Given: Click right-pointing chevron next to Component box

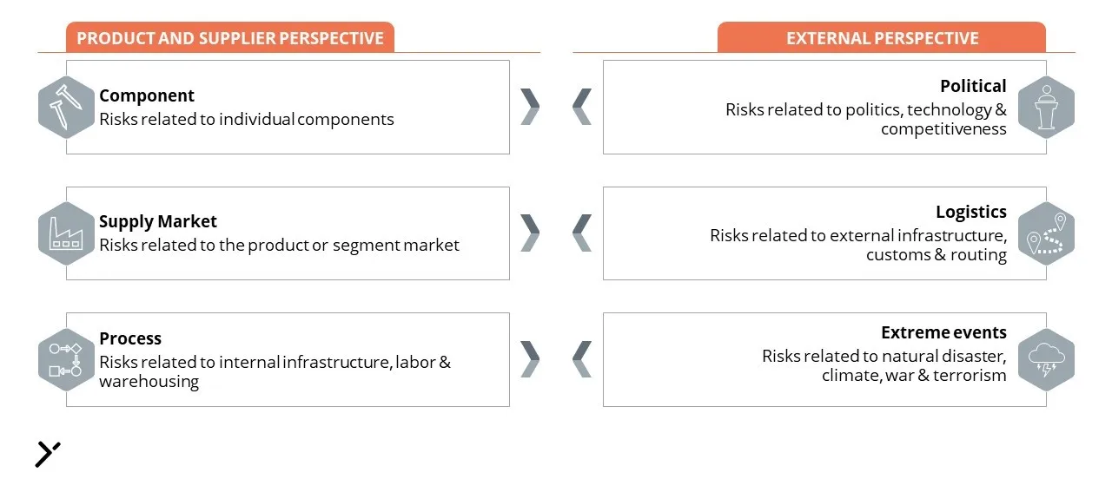Looking at the screenshot, I should click(x=530, y=107).
